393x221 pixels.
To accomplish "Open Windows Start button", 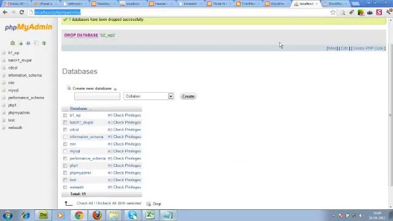I will (8, 215).
